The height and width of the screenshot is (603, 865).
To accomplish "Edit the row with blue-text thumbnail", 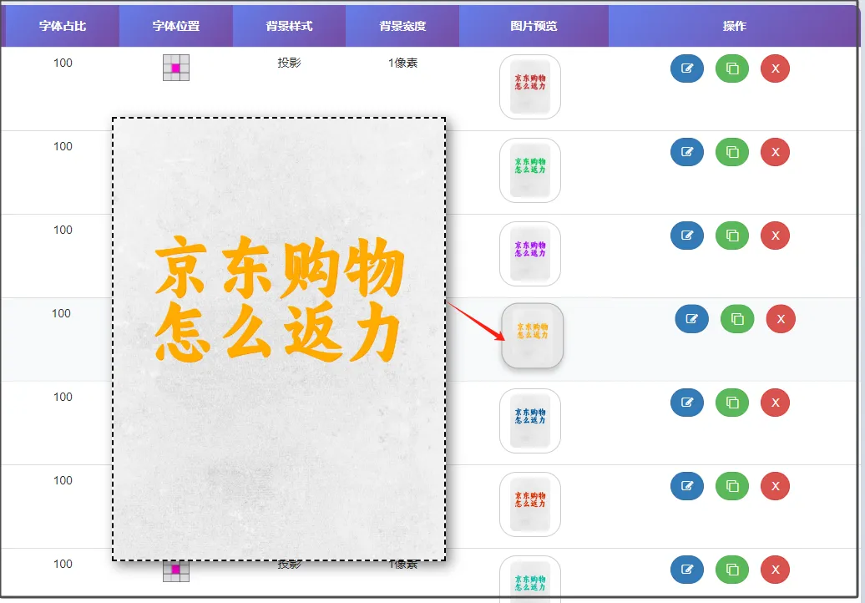I will [687, 403].
